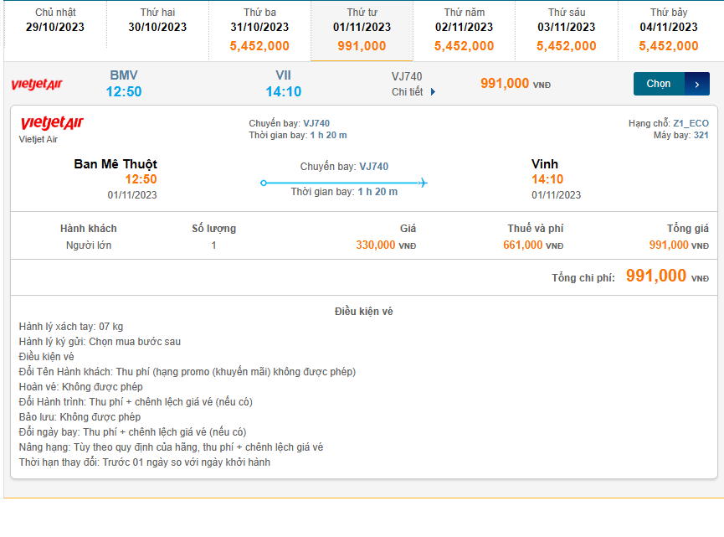This screenshot has width=724, height=537.
Task: Click the BMV departure airport code
Action: tap(124, 75)
